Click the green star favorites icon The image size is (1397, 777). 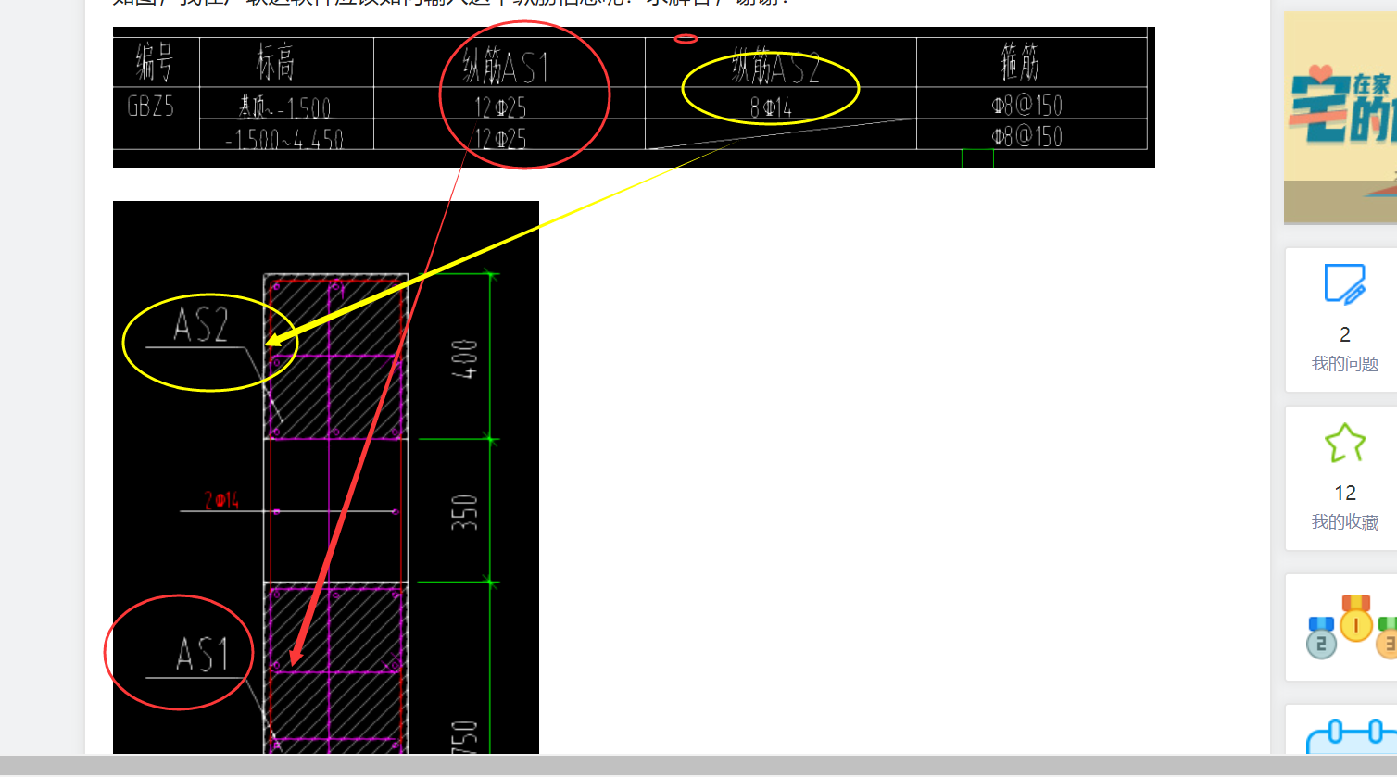[1345, 443]
